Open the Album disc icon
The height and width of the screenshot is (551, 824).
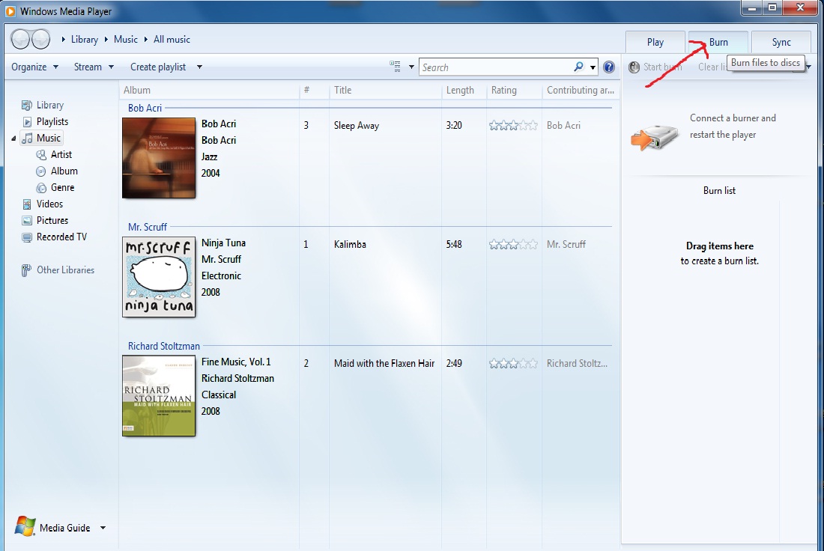click(x=41, y=171)
